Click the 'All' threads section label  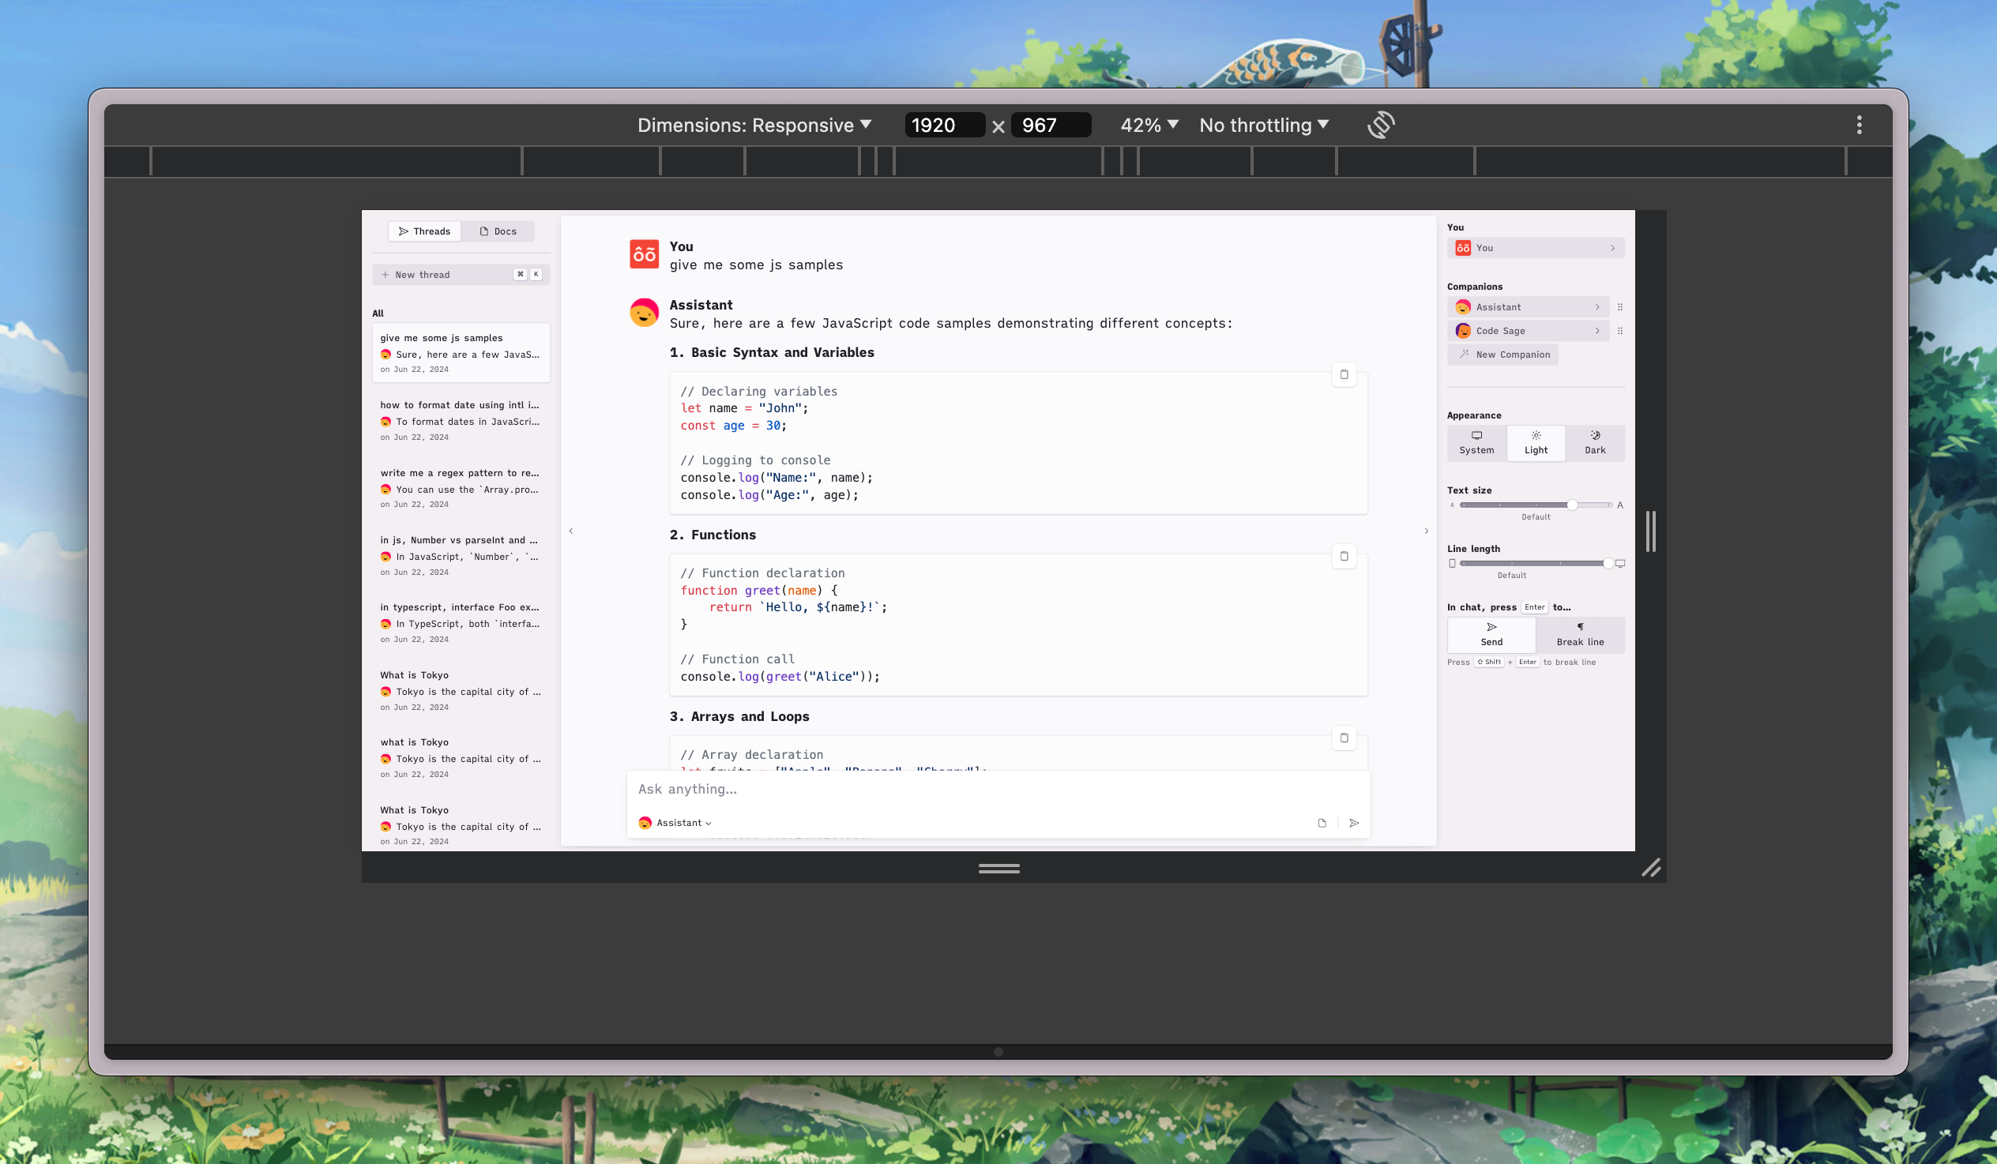coord(378,313)
